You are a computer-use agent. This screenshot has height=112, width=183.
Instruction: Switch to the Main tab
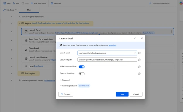29,10
